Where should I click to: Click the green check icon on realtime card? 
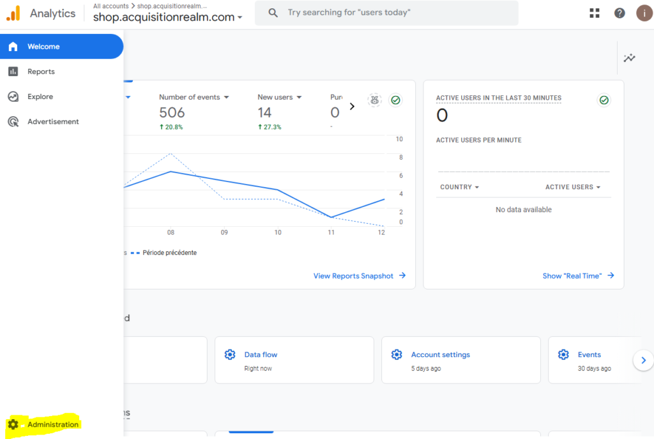tap(604, 100)
